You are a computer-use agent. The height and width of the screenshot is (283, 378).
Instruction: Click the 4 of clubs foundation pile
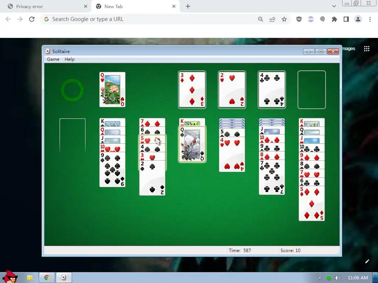pyautogui.click(x=272, y=90)
